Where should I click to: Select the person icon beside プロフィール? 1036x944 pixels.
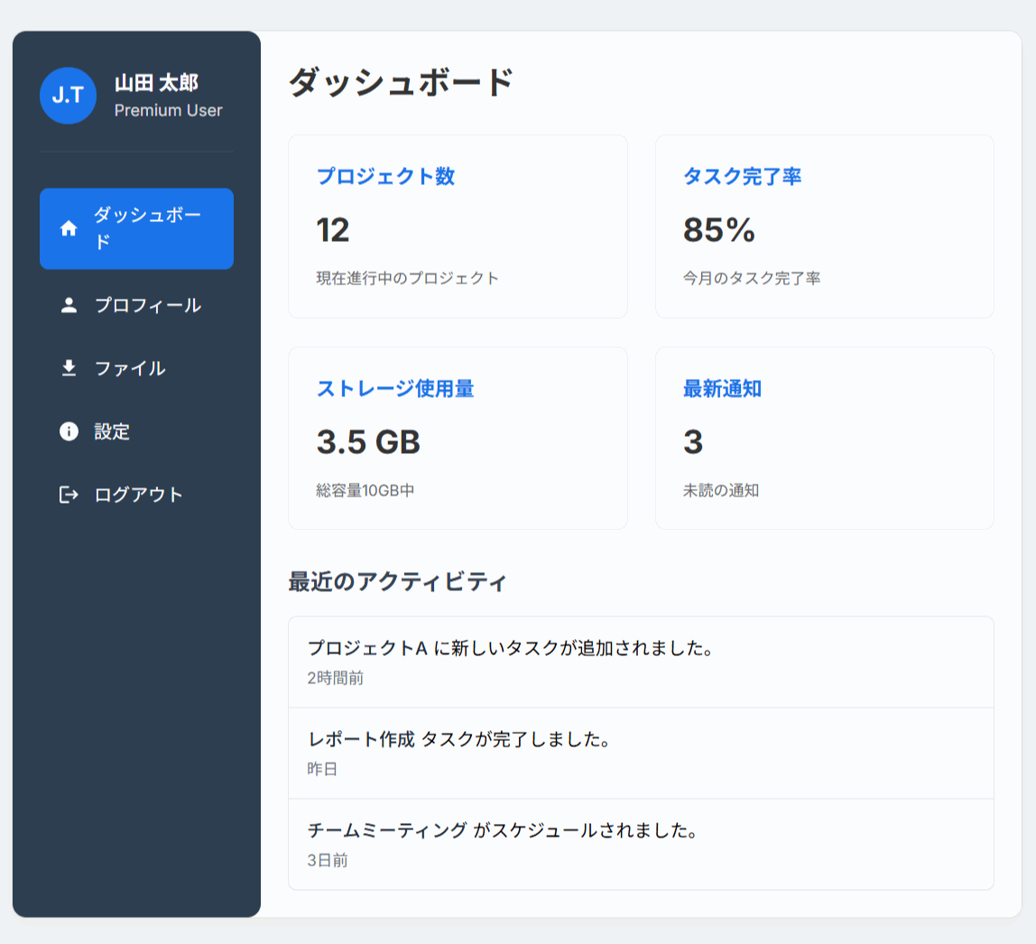pyautogui.click(x=69, y=305)
